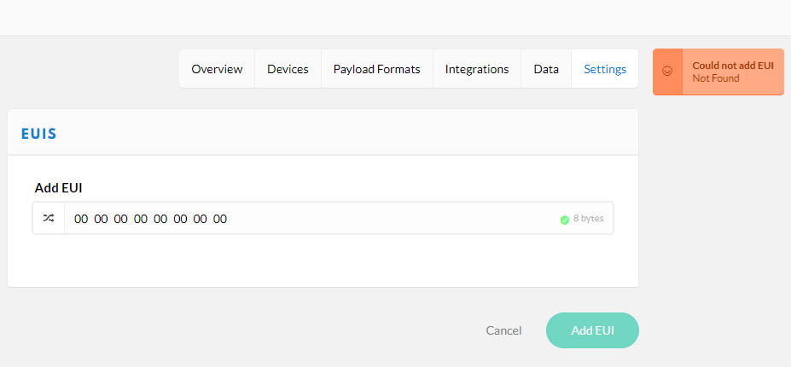The image size is (791, 367).
Task: Click the sad face notification icon
Action: pos(667,72)
